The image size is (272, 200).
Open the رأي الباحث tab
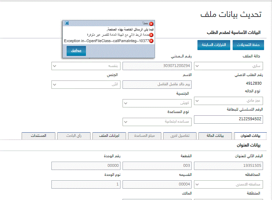tap(74, 136)
